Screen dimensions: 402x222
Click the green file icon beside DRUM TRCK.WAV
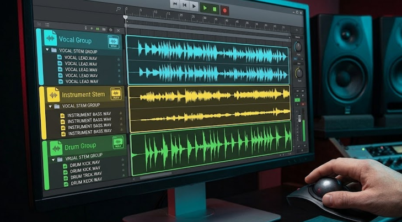tap(66, 178)
